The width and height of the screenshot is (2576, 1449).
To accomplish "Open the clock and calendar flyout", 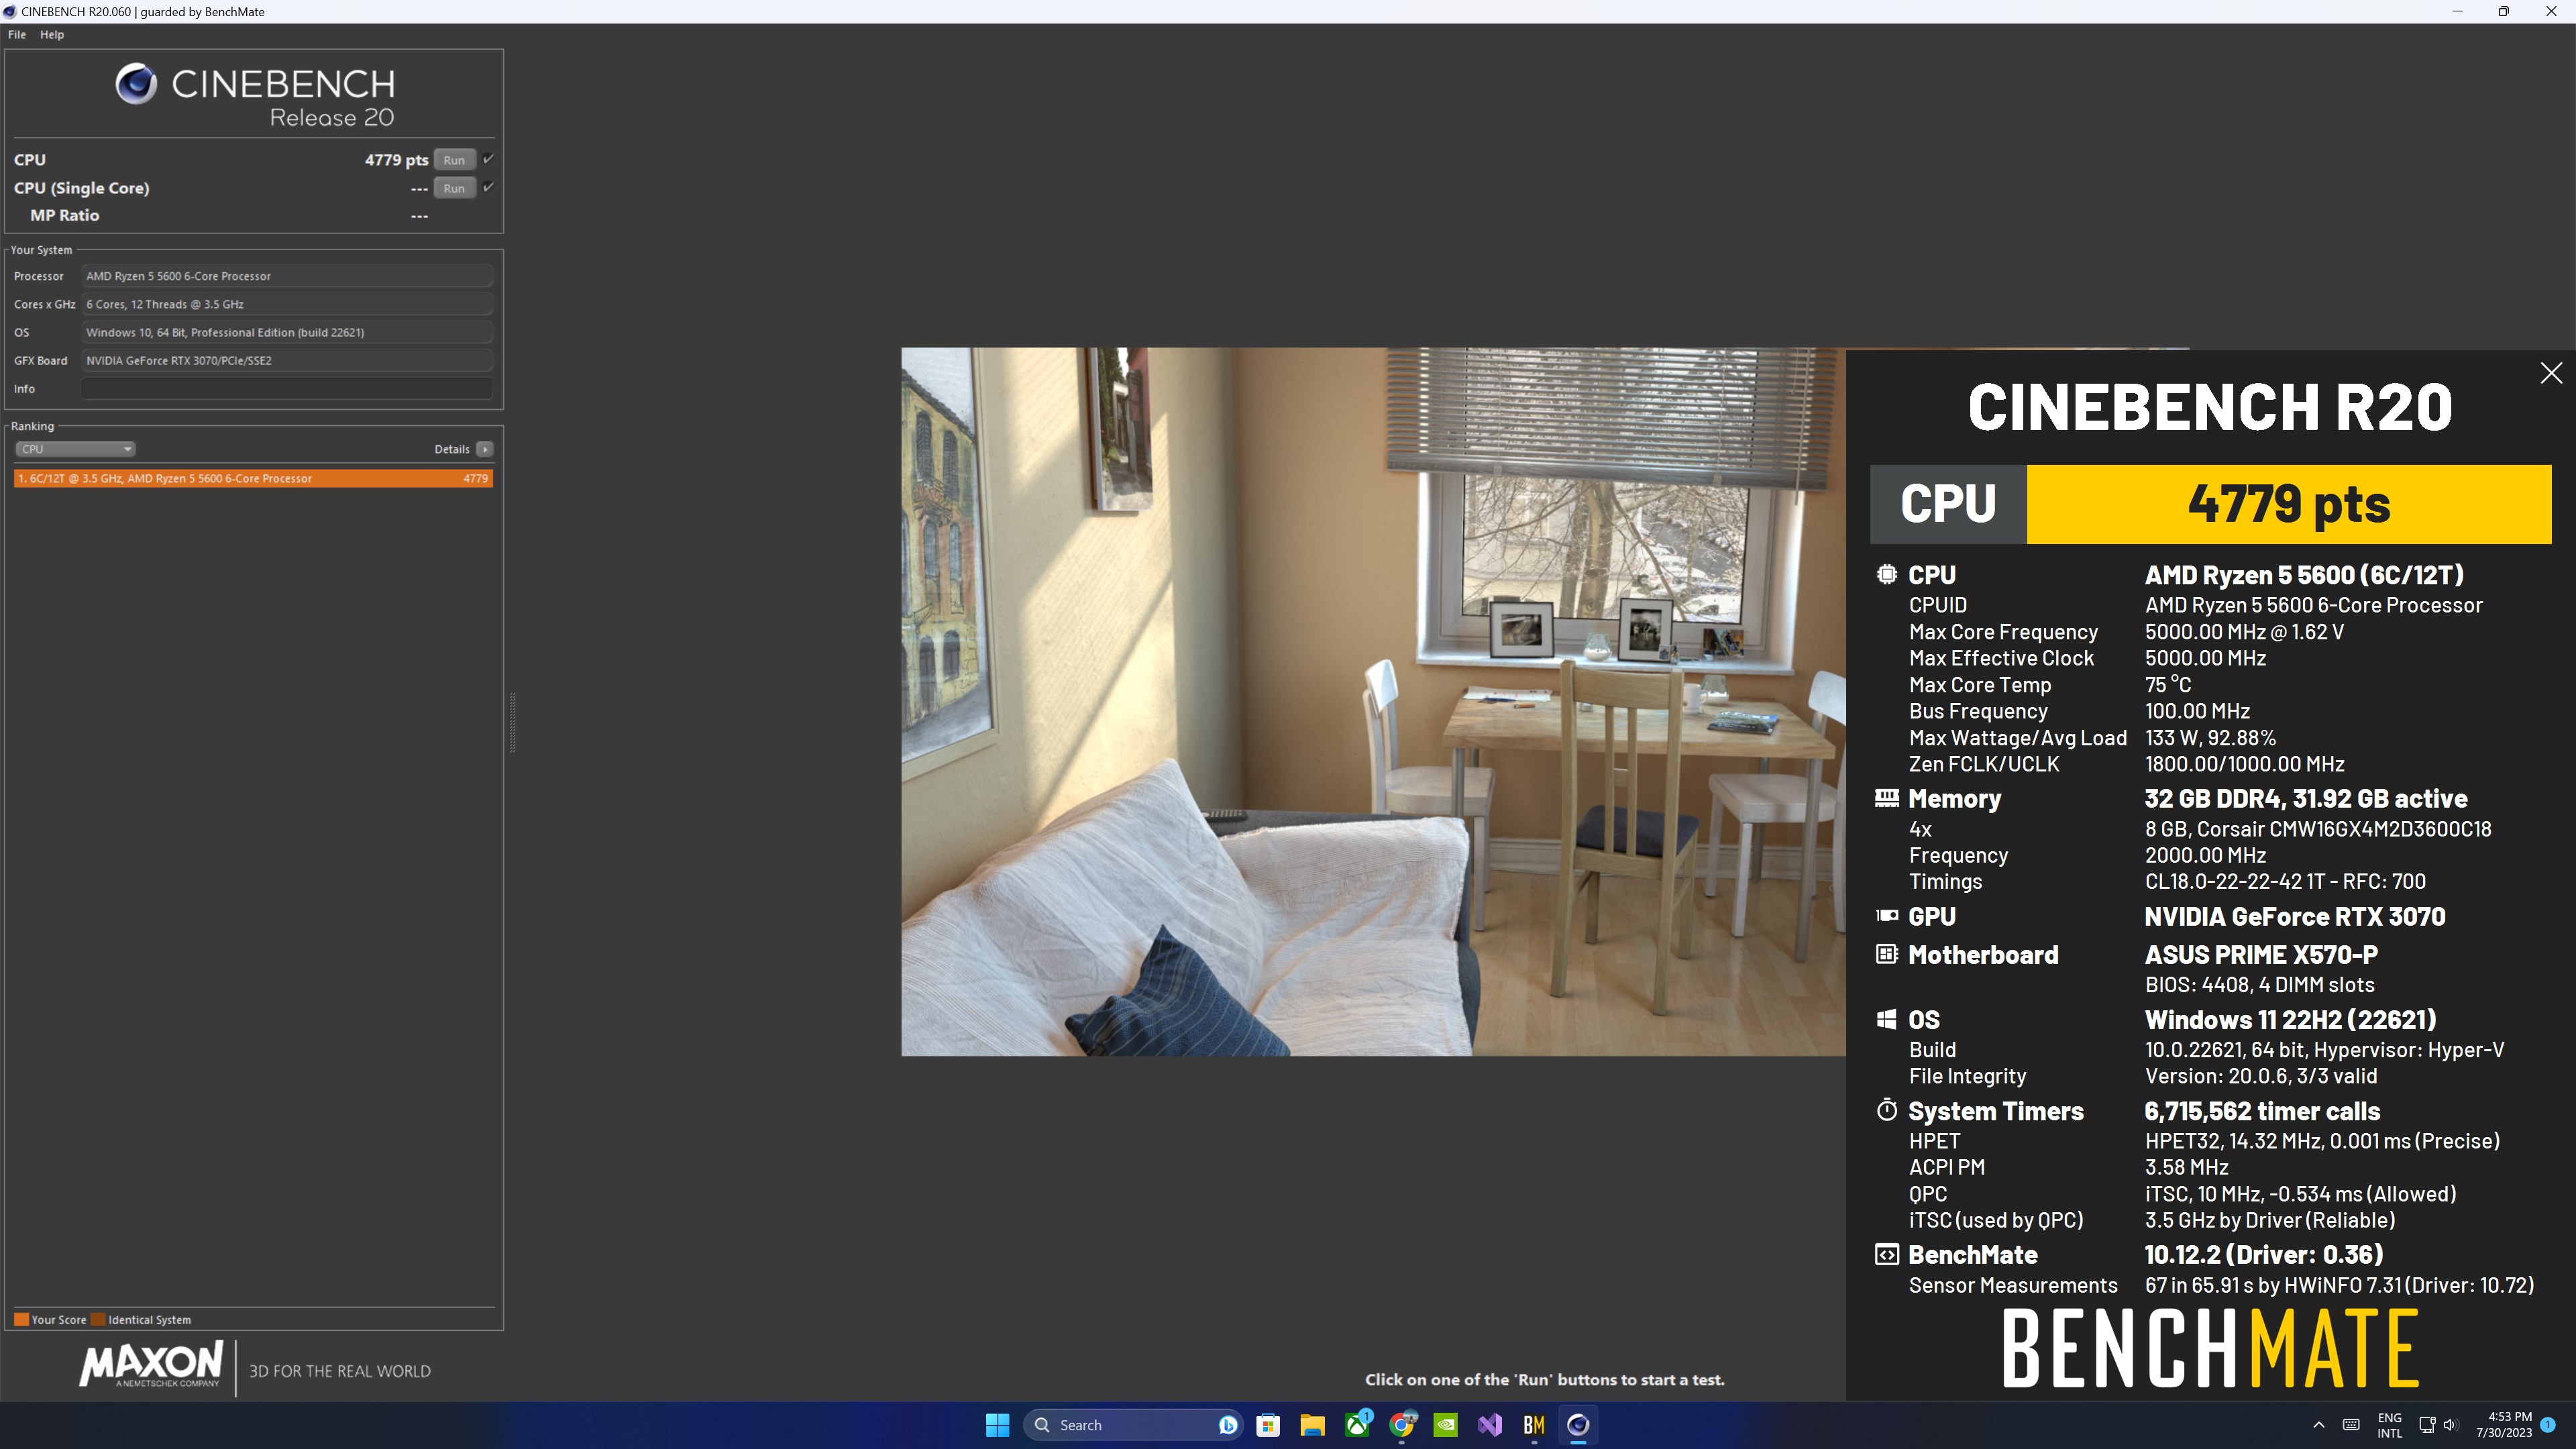I will pyautogui.click(x=2503, y=1425).
